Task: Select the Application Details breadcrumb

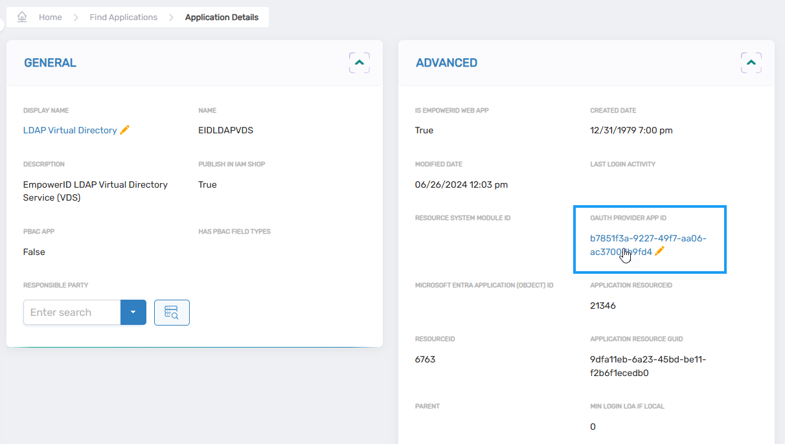Action: (x=222, y=17)
